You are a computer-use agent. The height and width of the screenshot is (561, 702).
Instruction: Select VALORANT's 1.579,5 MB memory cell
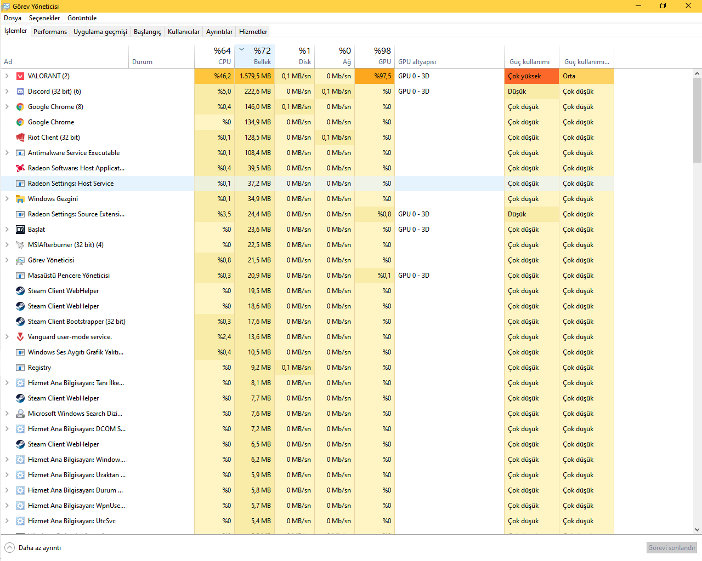point(254,76)
